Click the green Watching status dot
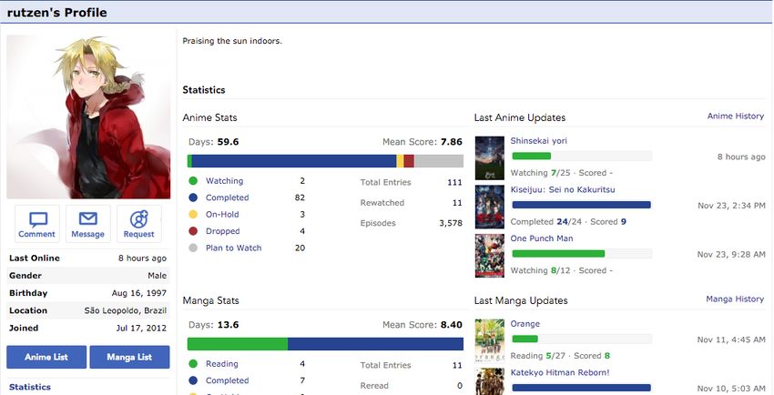Image resolution: width=774 pixels, height=395 pixels. point(193,181)
